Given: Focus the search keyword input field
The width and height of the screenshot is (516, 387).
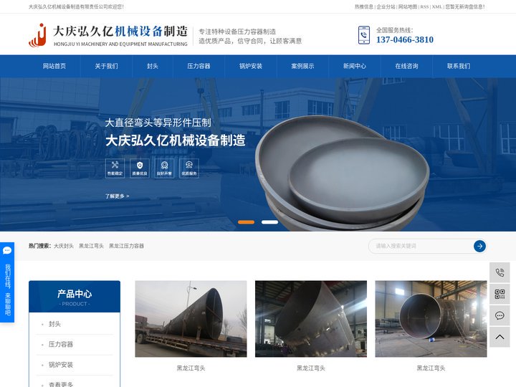Looking at the screenshot, I should (x=421, y=246).
